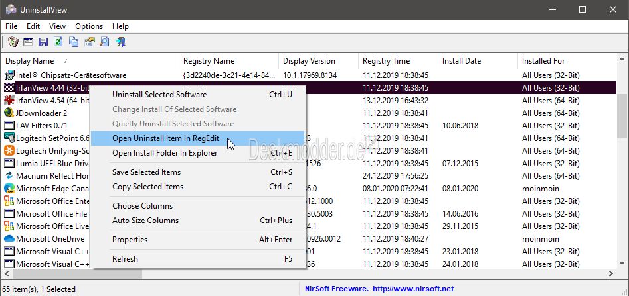This screenshot has height=296, width=629.
Task: Click status bar text 65 item(s), 1 Selected
Action: click(39, 289)
